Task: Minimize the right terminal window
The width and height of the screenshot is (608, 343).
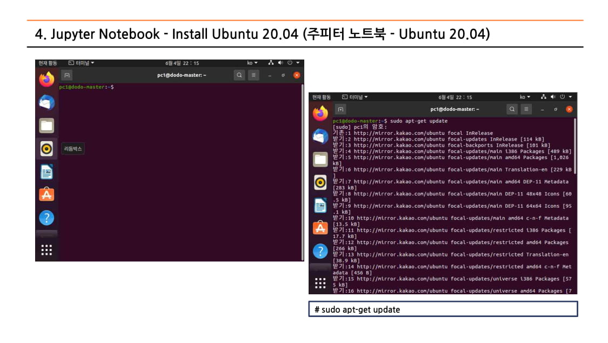Action: pos(543,109)
